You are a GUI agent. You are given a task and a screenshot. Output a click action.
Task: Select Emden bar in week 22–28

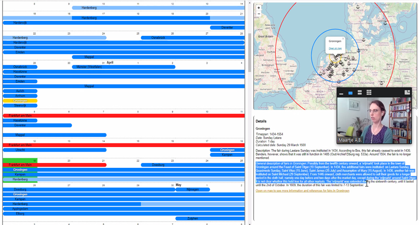[x=124, y=52]
